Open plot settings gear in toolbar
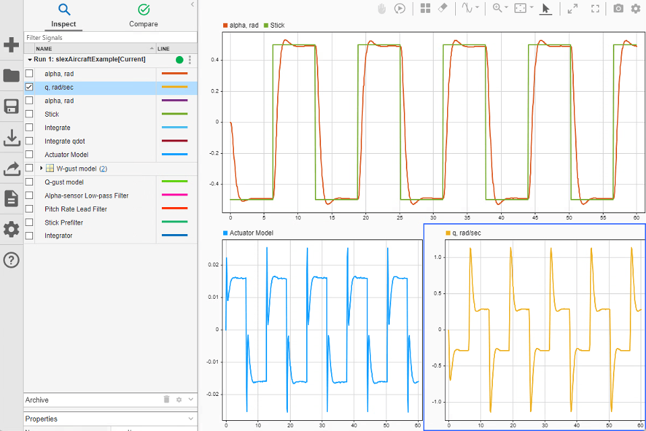The height and width of the screenshot is (431, 646). click(x=636, y=8)
